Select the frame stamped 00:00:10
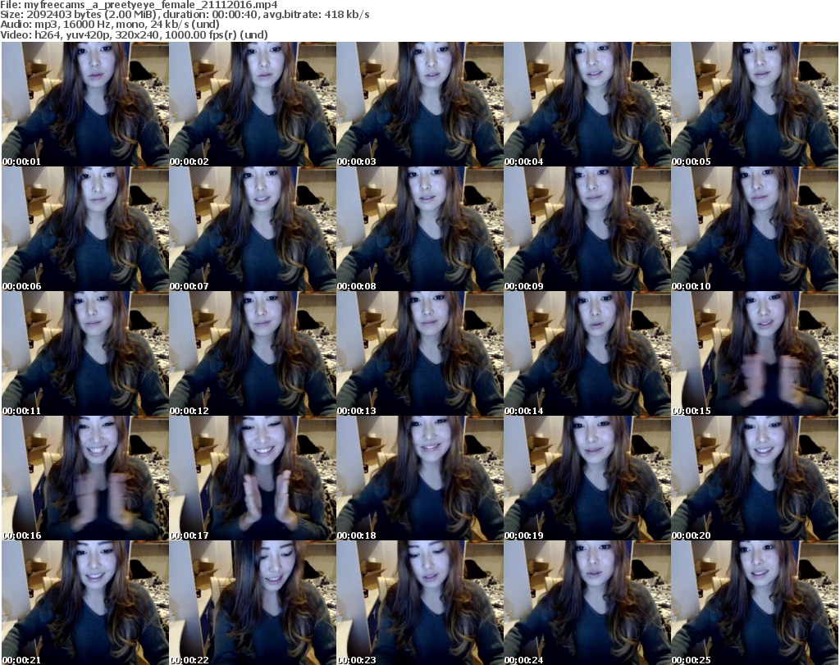Screen dimensions: 840x665 pyautogui.click(x=755, y=229)
